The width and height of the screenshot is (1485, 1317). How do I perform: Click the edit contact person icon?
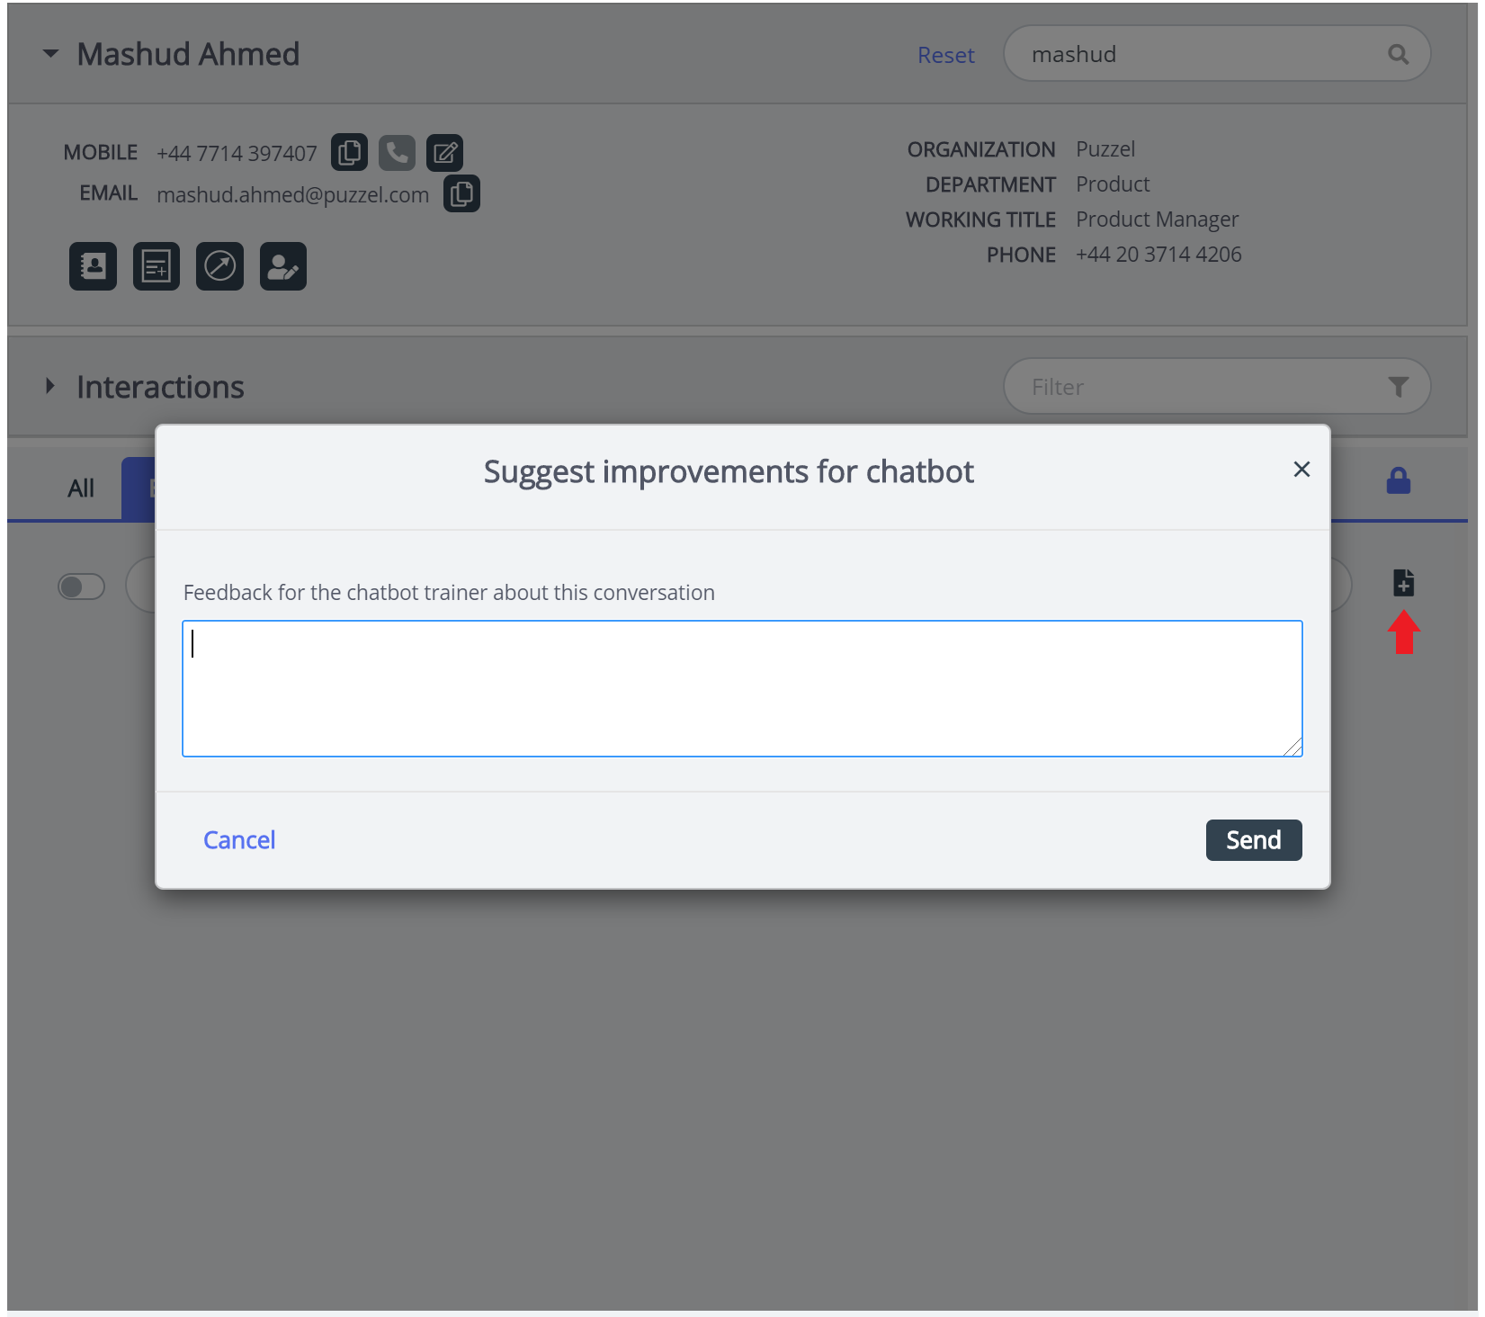(x=283, y=266)
